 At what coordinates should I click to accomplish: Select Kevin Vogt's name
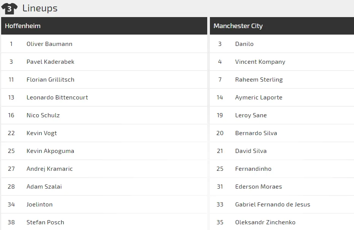click(x=42, y=133)
